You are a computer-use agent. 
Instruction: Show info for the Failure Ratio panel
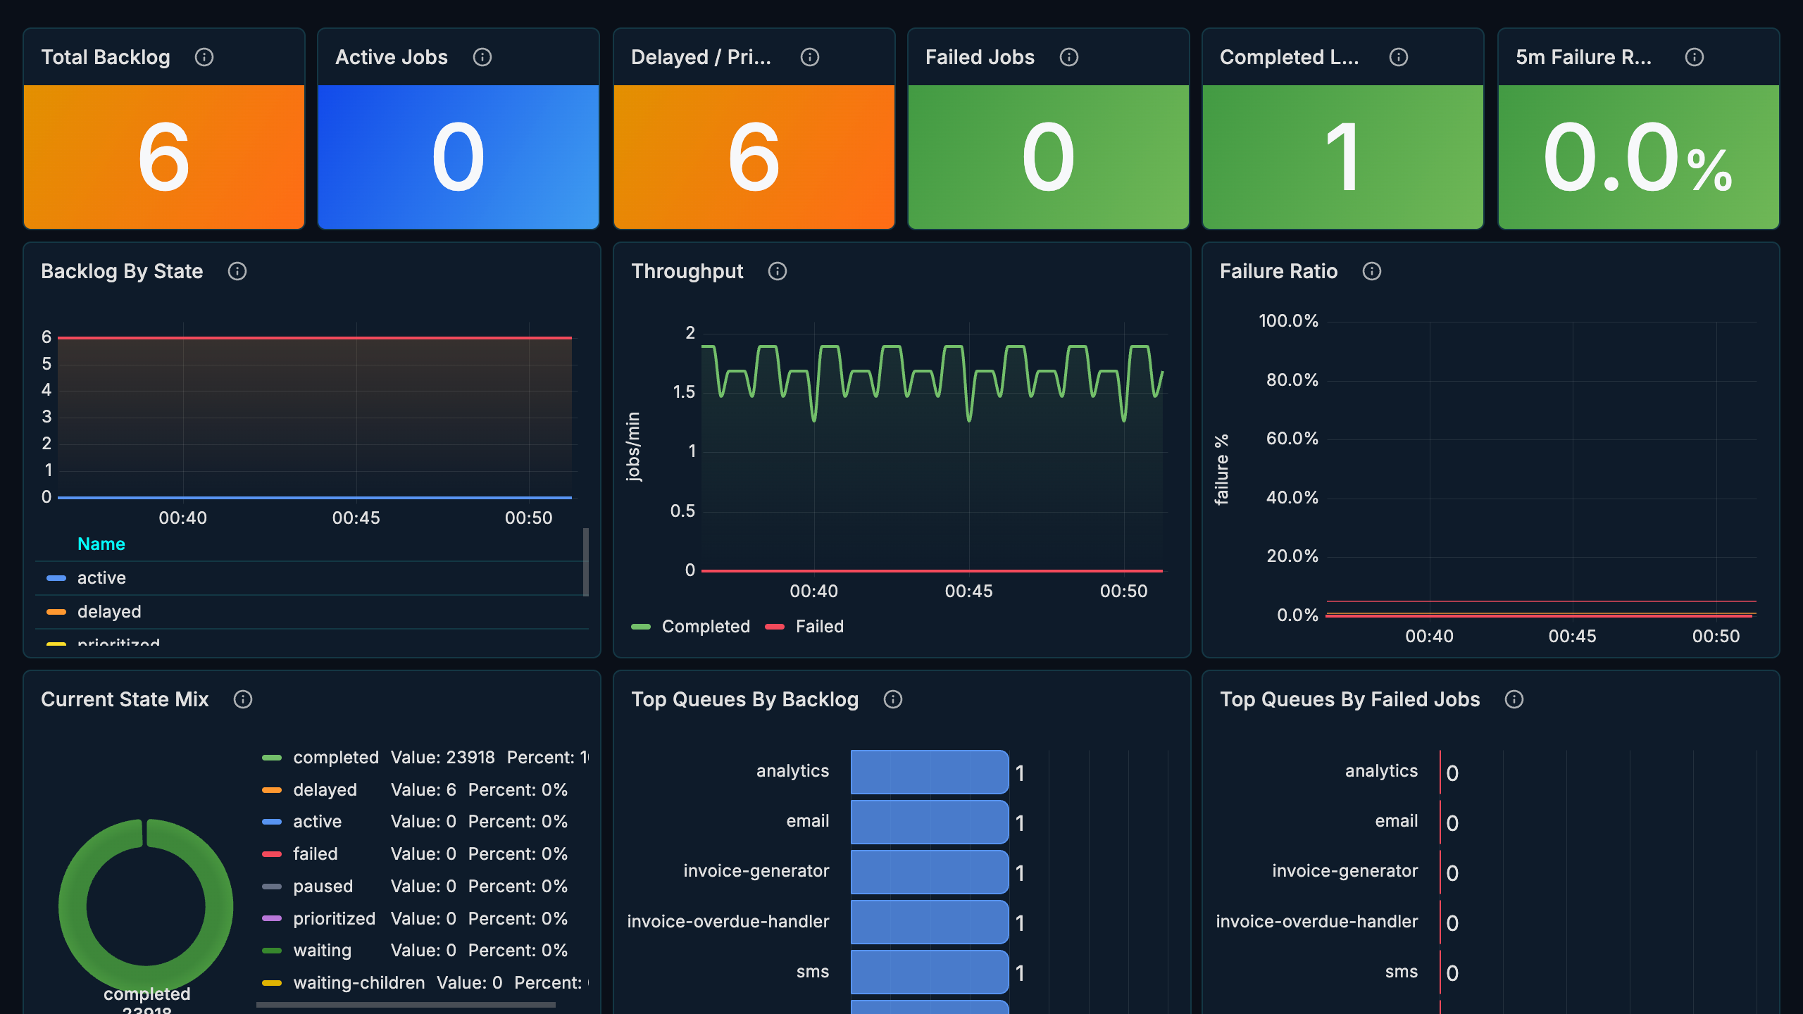[1372, 271]
